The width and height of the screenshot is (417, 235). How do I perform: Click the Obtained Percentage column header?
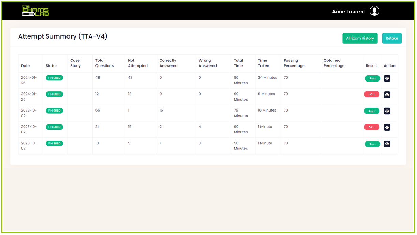[334, 63]
